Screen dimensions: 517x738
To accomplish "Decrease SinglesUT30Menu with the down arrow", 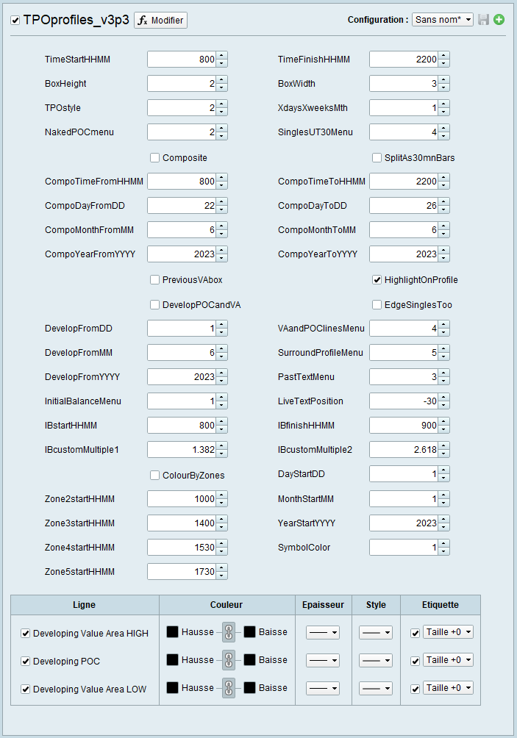I will point(444,137).
